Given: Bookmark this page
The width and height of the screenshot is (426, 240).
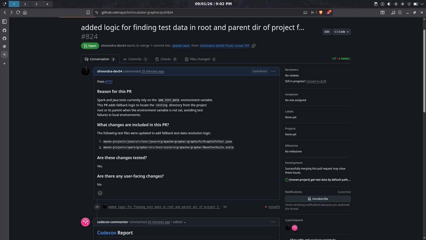Looking at the screenshot, I should tap(88, 12).
